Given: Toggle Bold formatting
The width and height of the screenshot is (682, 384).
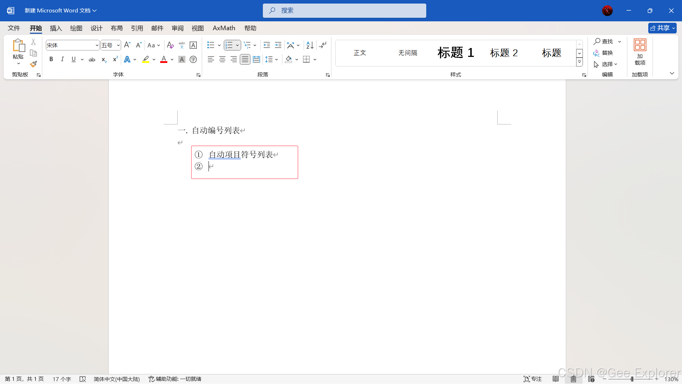Looking at the screenshot, I should click(51, 59).
